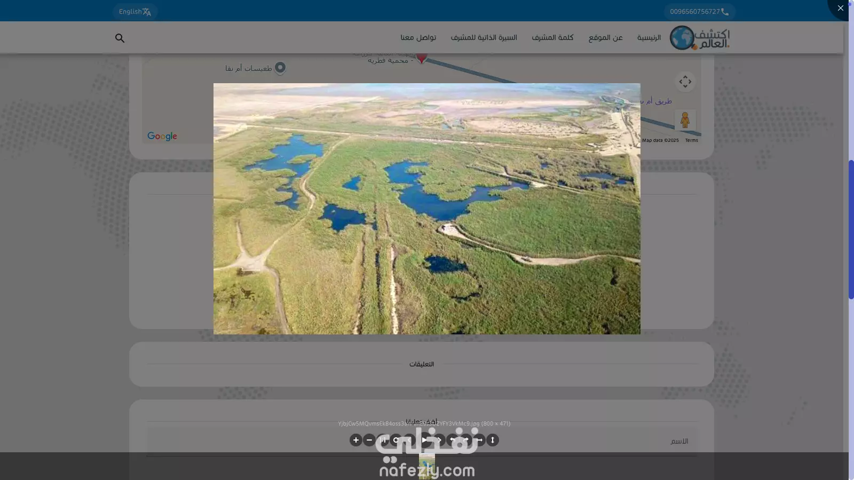Click the image filename caption text
This screenshot has height=480, width=854.
point(424,423)
